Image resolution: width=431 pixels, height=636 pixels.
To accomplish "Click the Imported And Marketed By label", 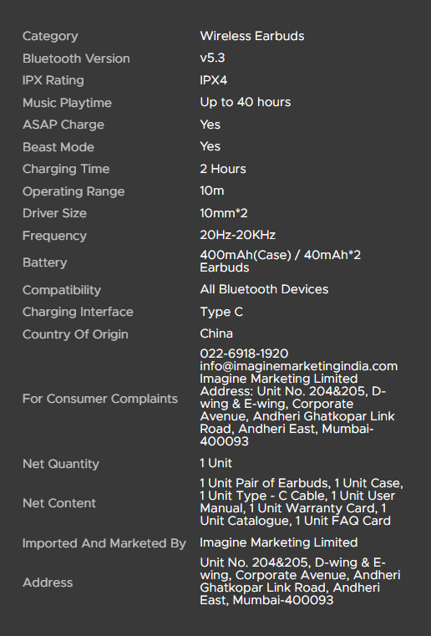I will click(x=104, y=543).
